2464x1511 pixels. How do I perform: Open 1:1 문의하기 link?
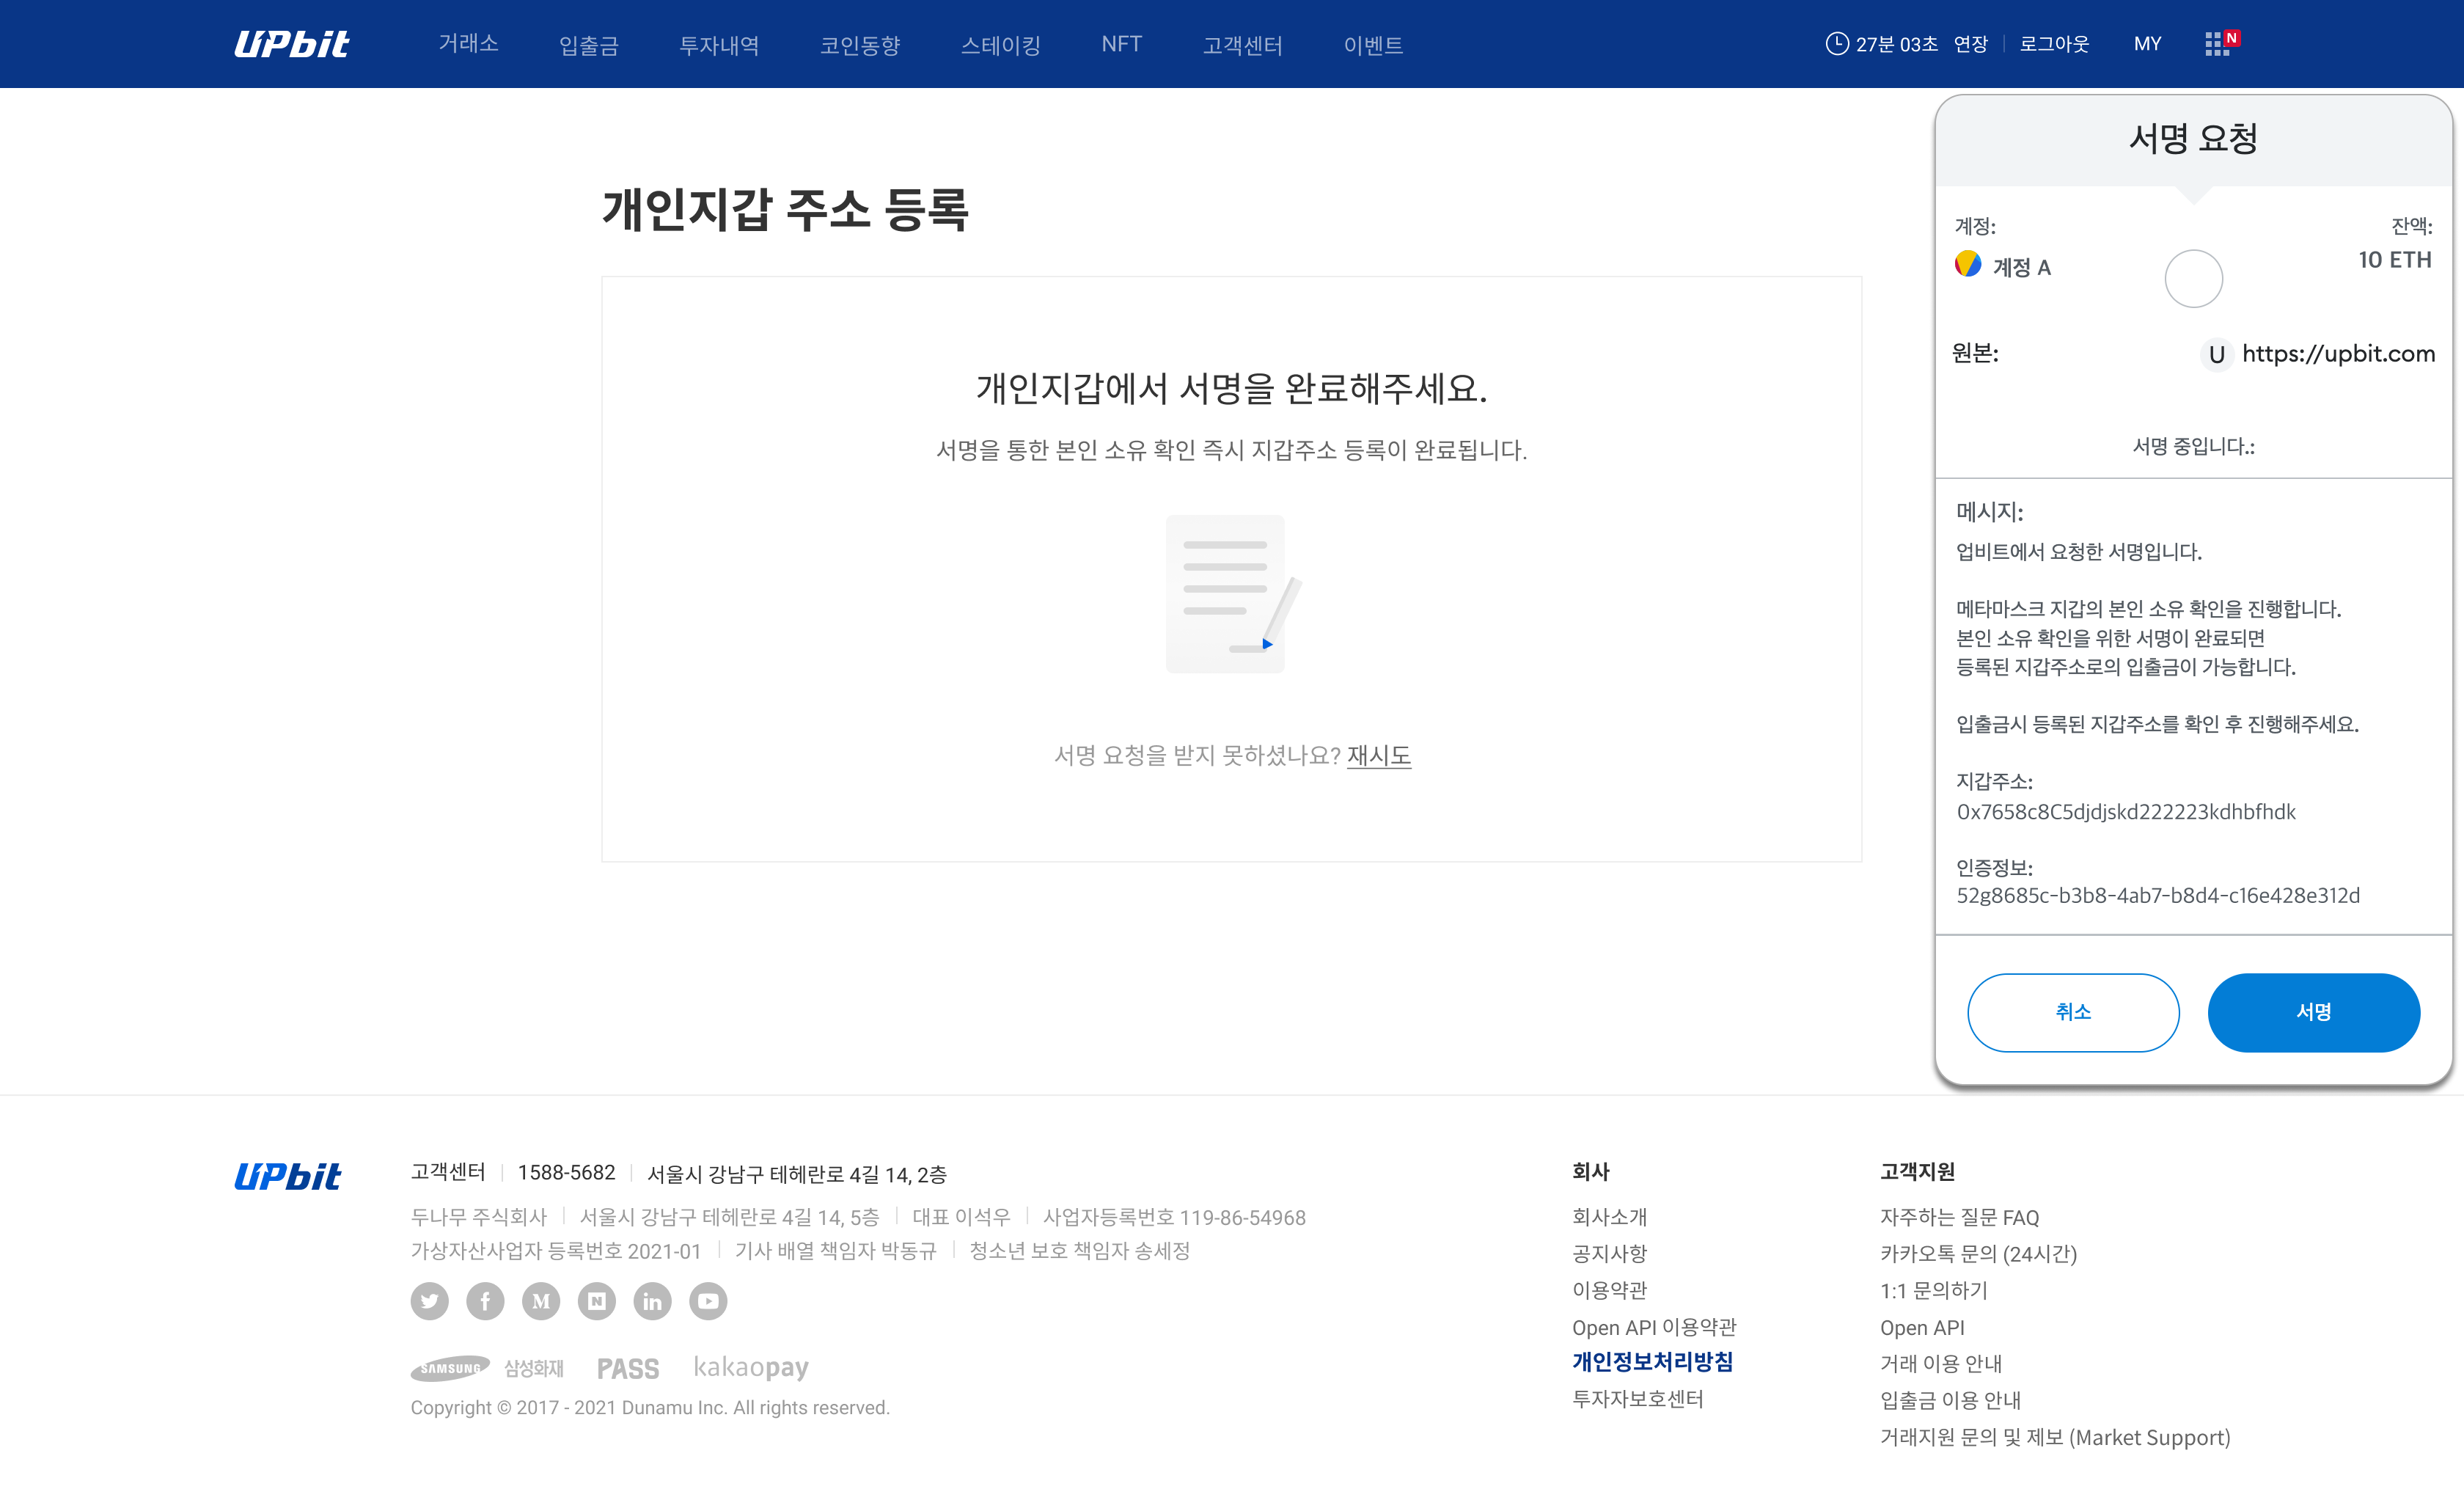point(1933,1290)
